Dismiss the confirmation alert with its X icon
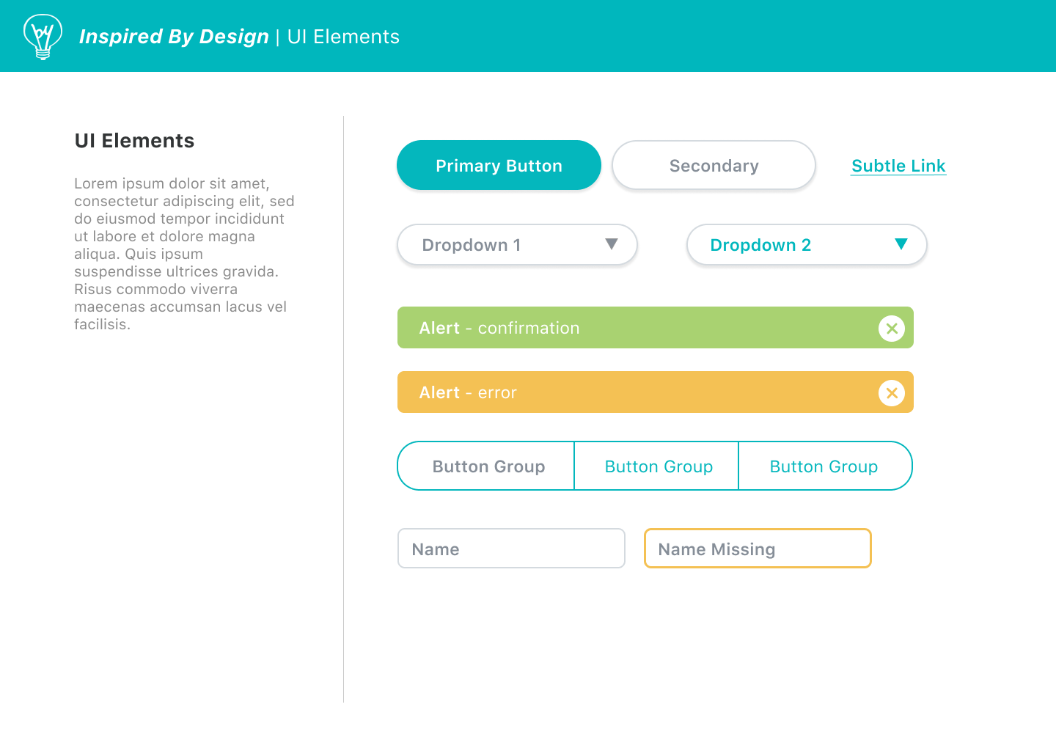The image size is (1056, 751). pos(892,329)
